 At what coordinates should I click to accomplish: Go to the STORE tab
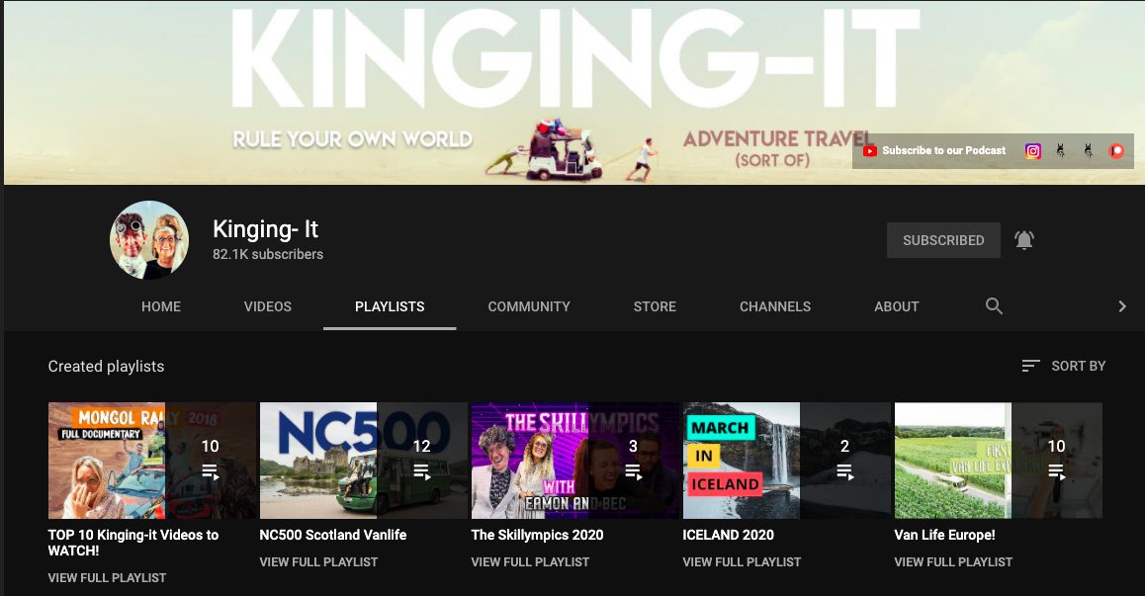pos(655,306)
